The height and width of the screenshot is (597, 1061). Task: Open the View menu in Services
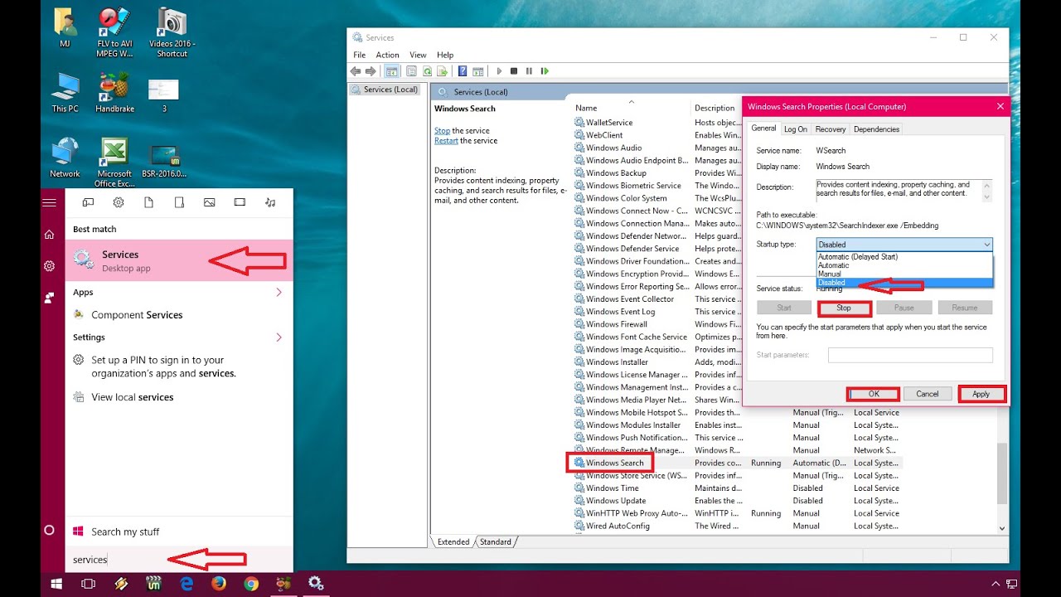[418, 55]
